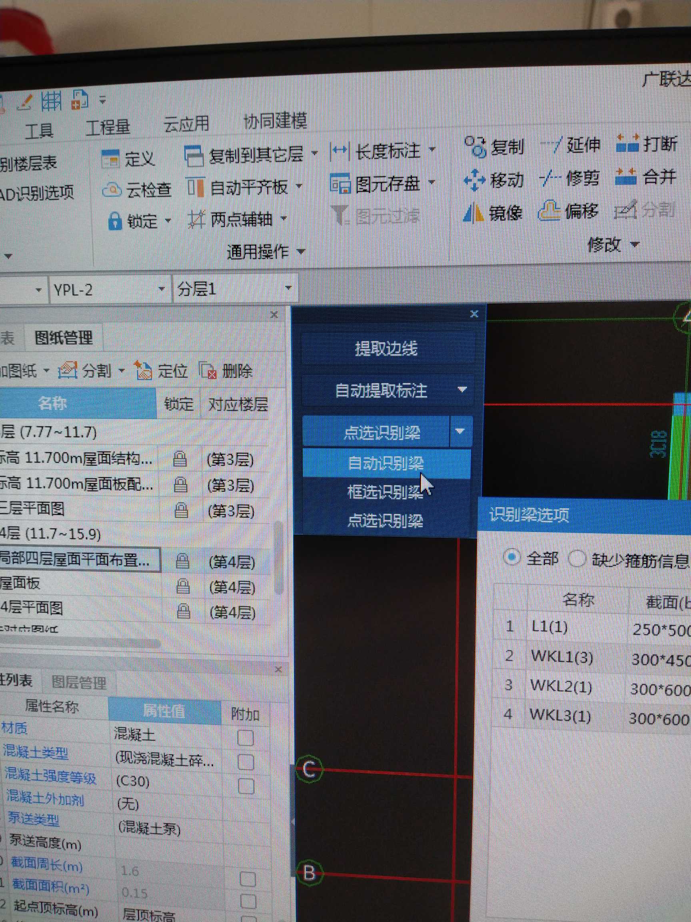The image size is (691, 922).
Task: Click 删除 delete drawing icon
Action: pos(208,370)
